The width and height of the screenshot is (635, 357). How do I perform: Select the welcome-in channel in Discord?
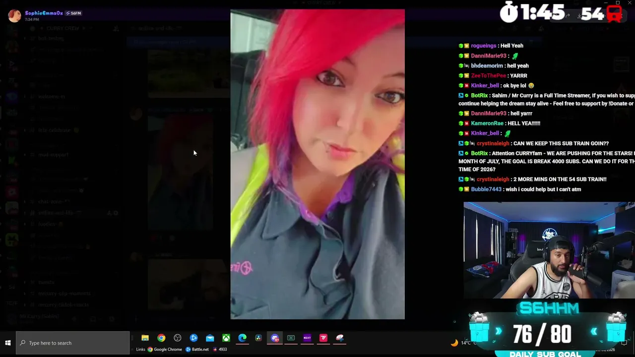[52, 97]
